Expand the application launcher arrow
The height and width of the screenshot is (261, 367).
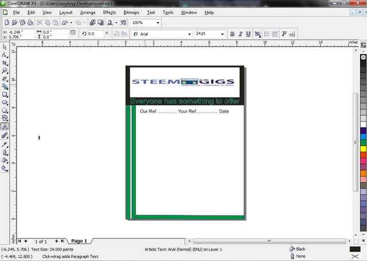[x=116, y=23]
